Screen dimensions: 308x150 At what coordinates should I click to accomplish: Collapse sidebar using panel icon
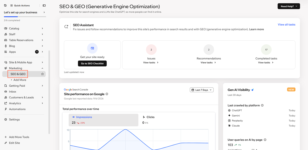pyautogui.click(x=44, y=6)
